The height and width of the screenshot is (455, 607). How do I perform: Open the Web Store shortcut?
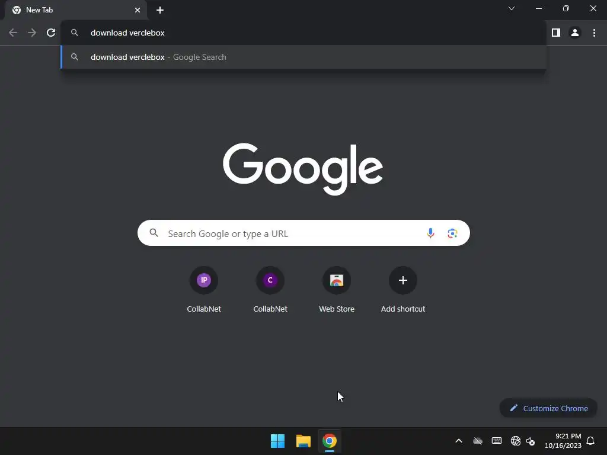pos(337,289)
